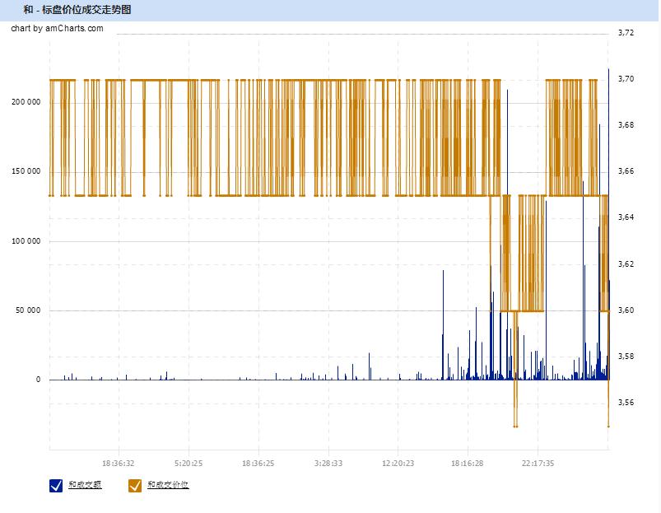Viewport: 661px width, 513px height.
Task: Click the 150 000 left axis value
Action: (26, 171)
